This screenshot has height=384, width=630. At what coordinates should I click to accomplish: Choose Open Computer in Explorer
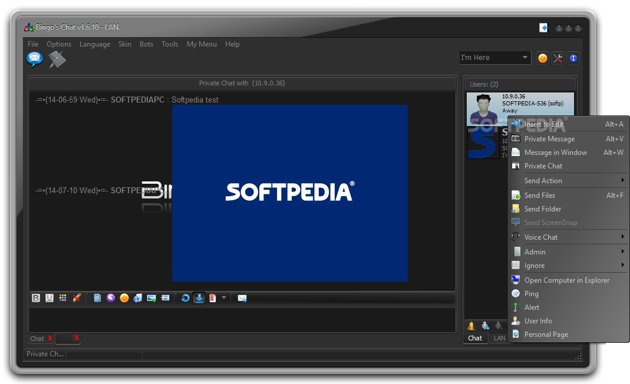568,280
